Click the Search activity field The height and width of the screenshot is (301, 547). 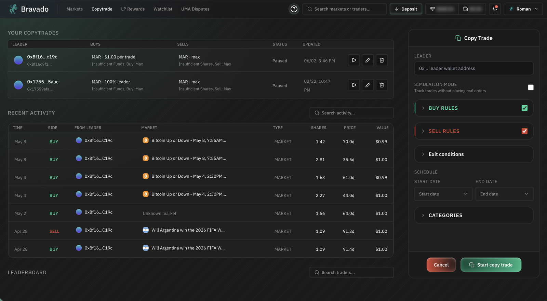pyautogui.click(x=351, y=113)
